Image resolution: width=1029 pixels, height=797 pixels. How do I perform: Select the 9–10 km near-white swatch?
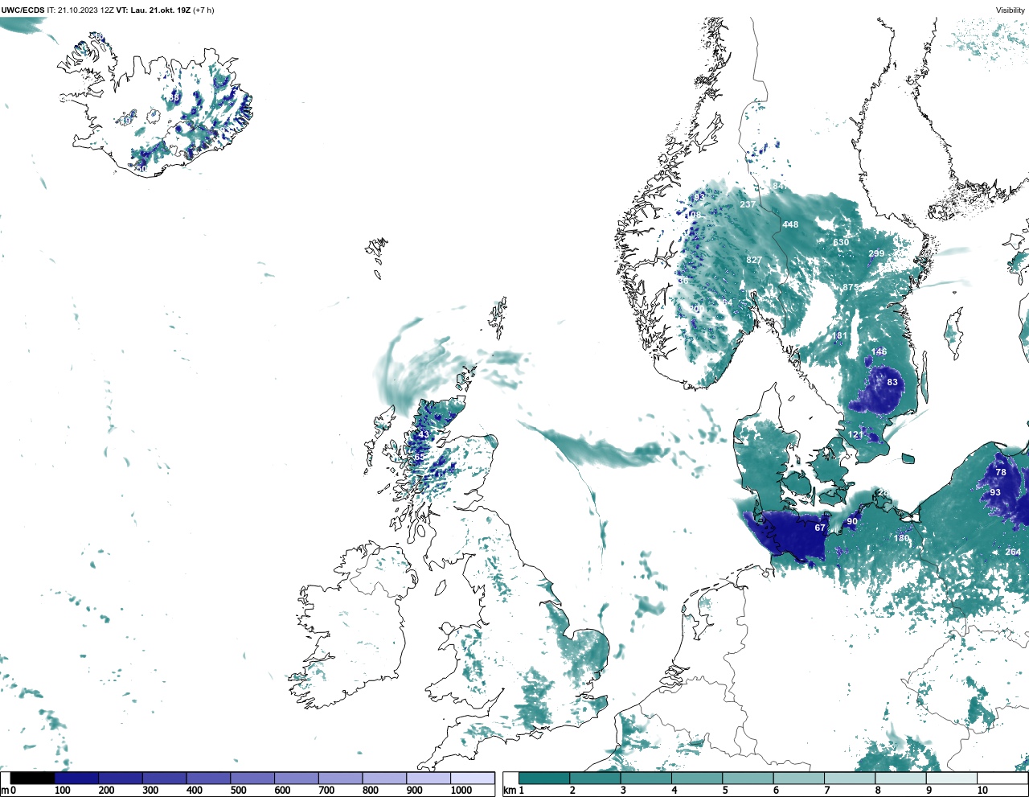(952, 778)
